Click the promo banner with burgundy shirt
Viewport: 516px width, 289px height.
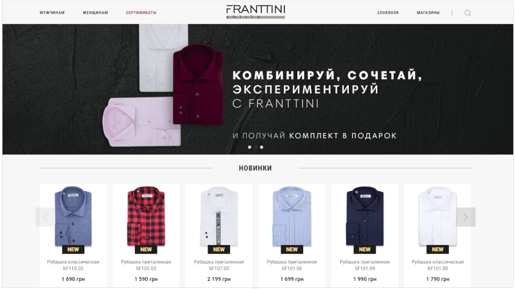(x=257, y=89)
